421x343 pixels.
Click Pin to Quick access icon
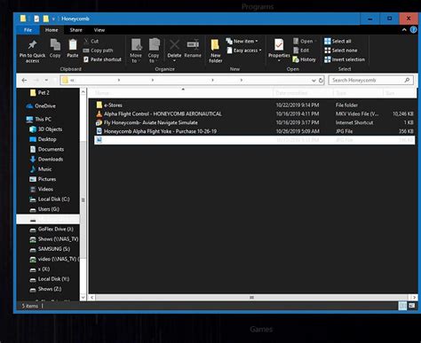click(x=32, y=45)
